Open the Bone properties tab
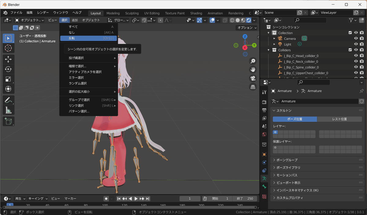Viewport: 367px width, 215px height. click(264, 187)
